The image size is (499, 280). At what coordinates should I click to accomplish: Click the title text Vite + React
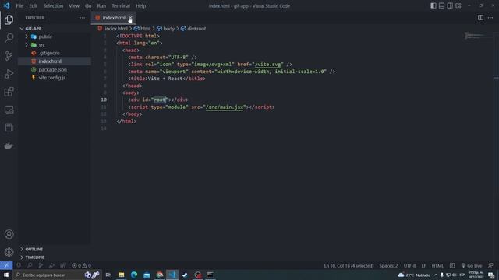(x=165, y=79)
